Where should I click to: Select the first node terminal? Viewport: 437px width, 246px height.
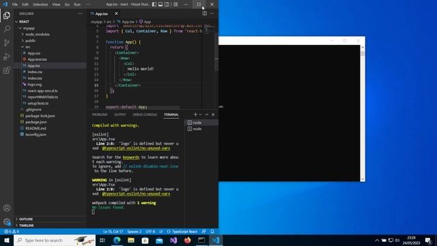(x=201, y=123)
